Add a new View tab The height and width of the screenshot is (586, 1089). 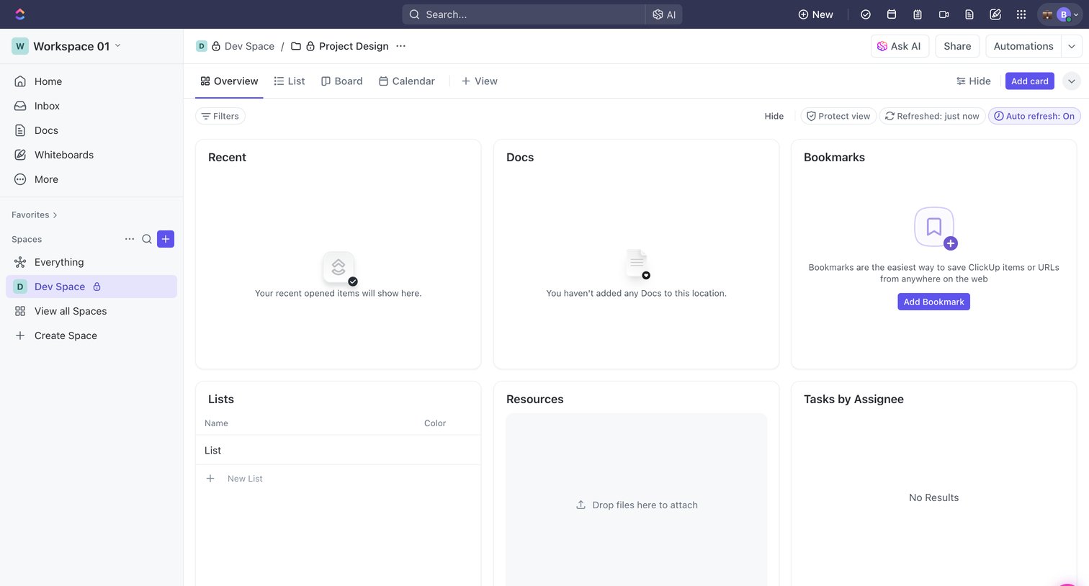pyautogui.click(x=480, y=81)
